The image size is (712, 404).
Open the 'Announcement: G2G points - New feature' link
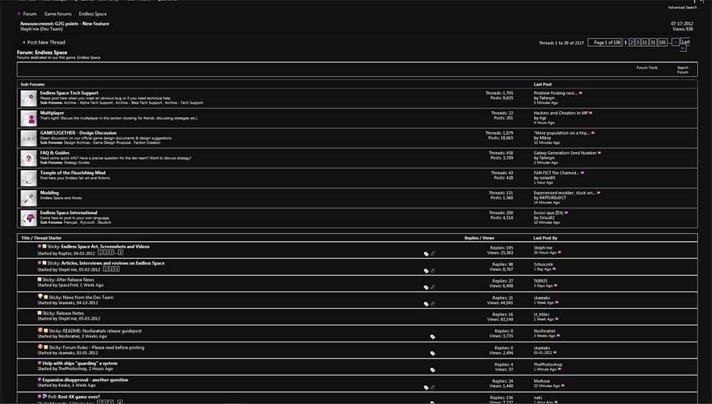pos(65,23)
